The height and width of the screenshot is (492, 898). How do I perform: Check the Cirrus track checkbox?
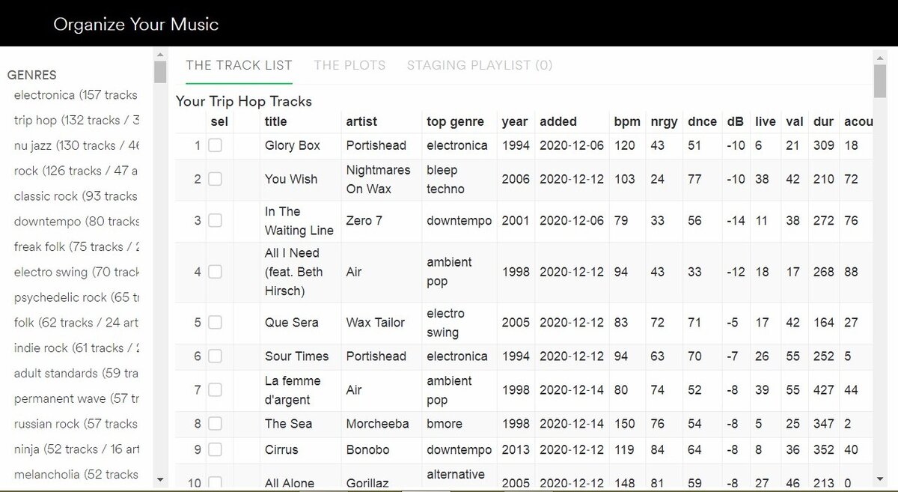click(215, 449)
